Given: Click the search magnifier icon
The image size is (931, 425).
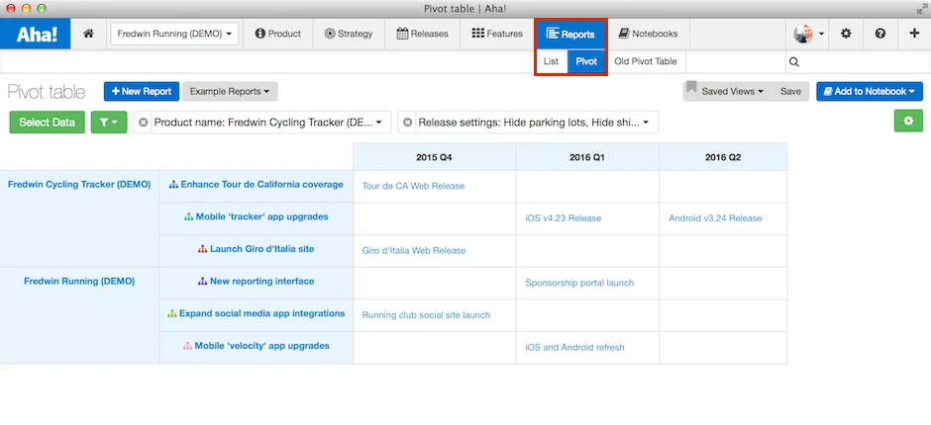Looking at the screenshot, I should click(x=794, y=61).
